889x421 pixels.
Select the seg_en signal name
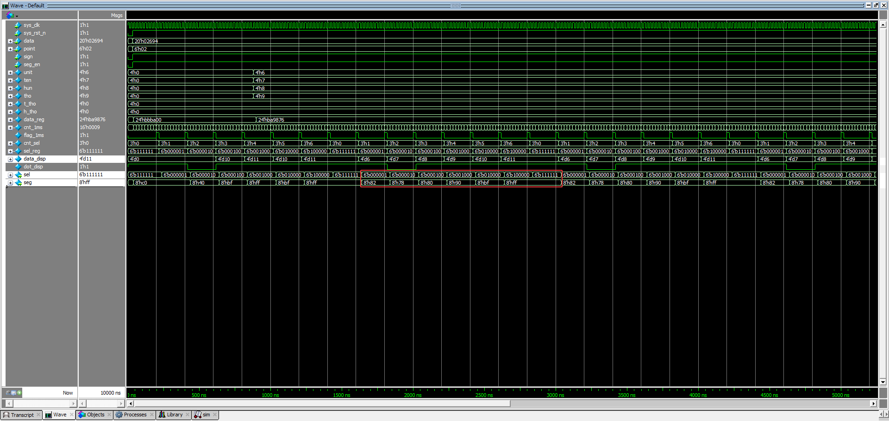coord(32,64)
